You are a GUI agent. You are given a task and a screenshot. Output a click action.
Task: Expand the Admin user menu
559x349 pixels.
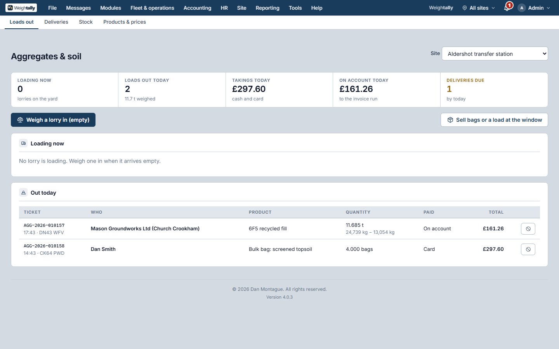[x=534, y=8]
